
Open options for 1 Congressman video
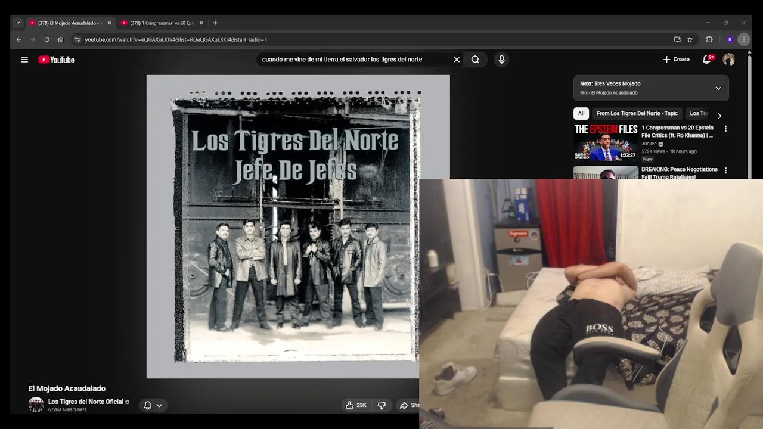[725, 129]
